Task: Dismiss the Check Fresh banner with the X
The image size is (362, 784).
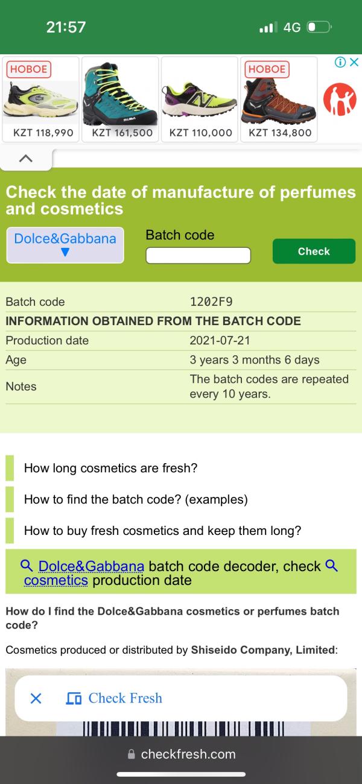Action: point(36,698)
